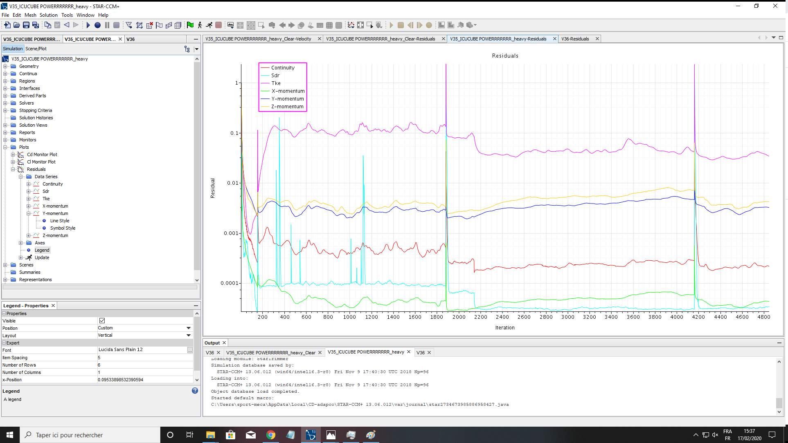788x443 pixels.
Task: Select the Scene/Plot view button
Action: (36, 49)
